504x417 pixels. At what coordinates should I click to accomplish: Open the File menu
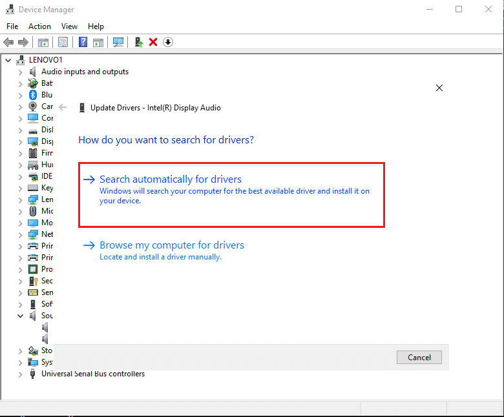pyautogui.click(x=12, y=26)
